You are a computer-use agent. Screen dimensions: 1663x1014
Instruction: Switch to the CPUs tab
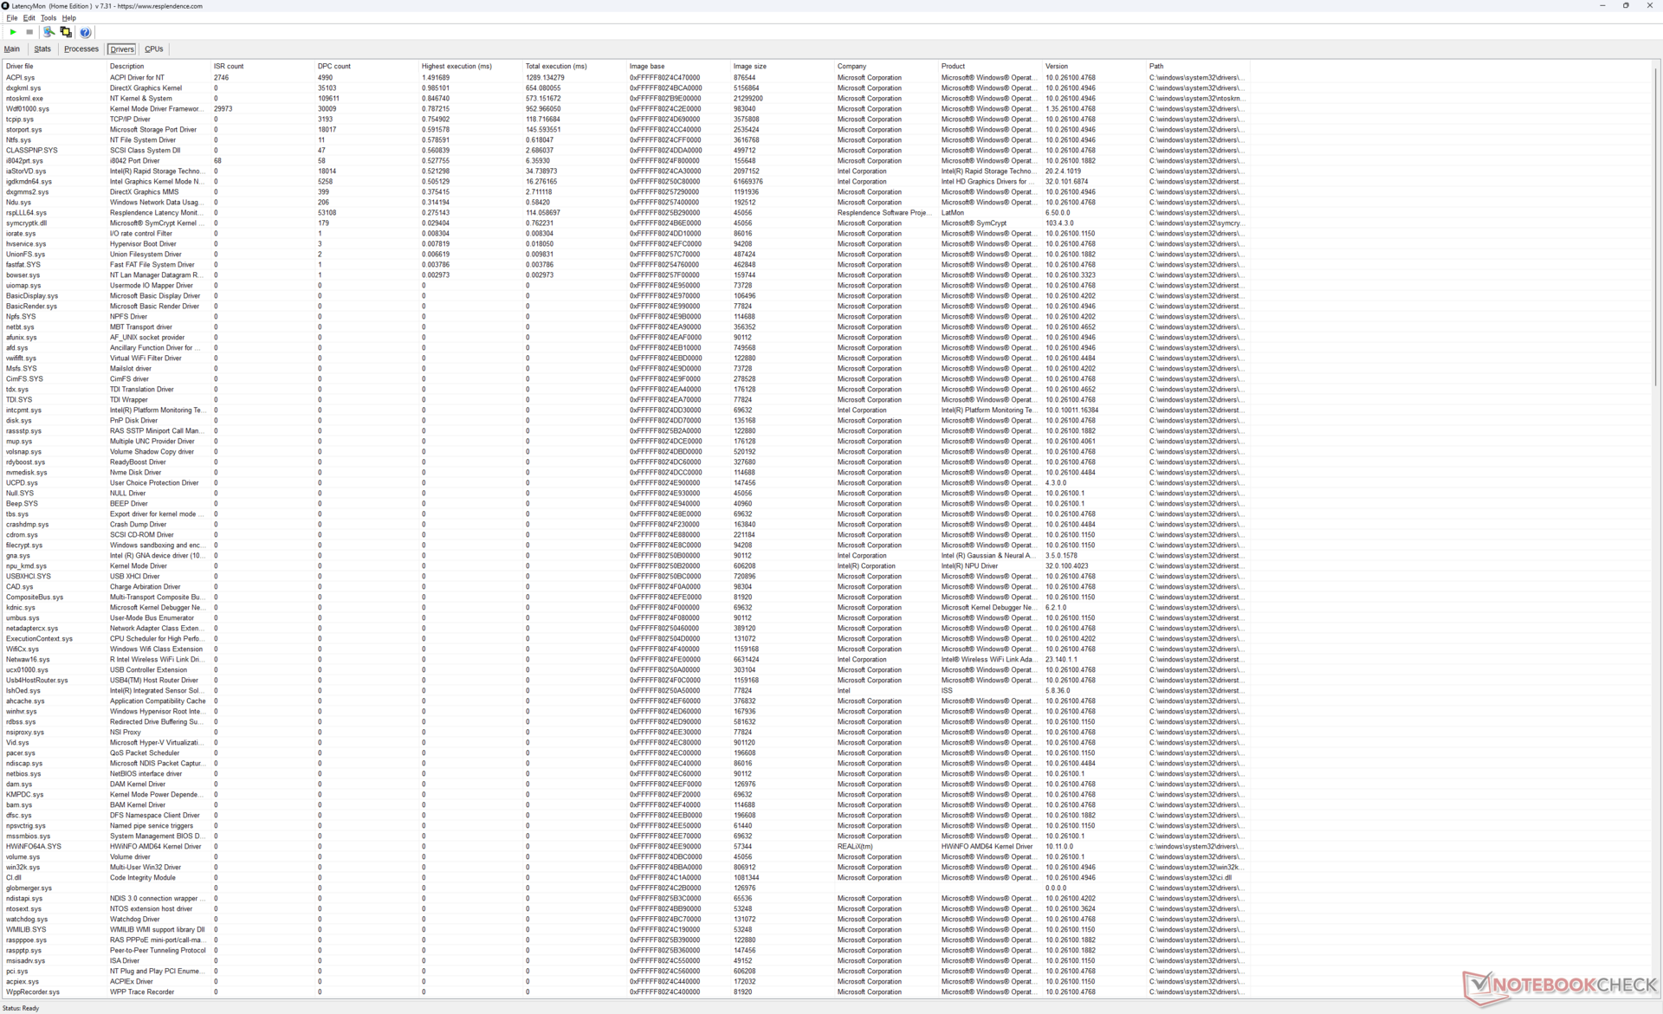154,49
